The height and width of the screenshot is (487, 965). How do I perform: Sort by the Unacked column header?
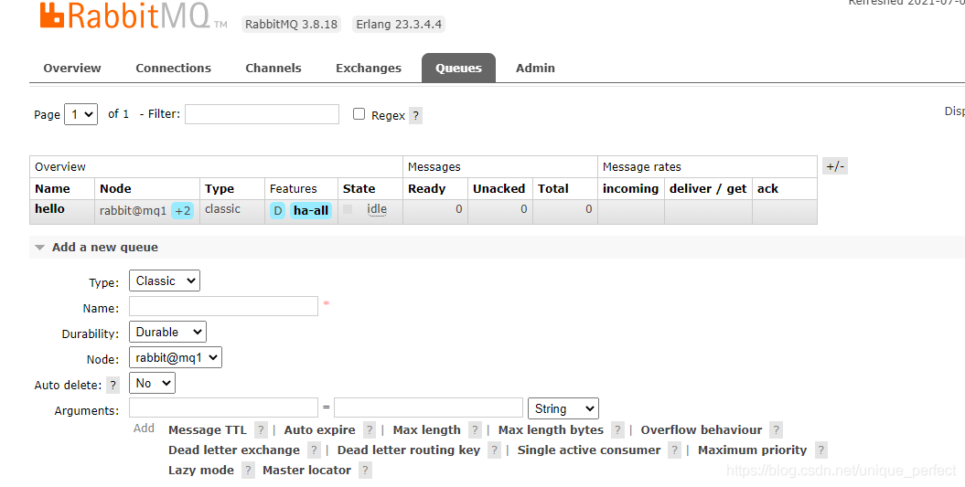tap(499, 189)
